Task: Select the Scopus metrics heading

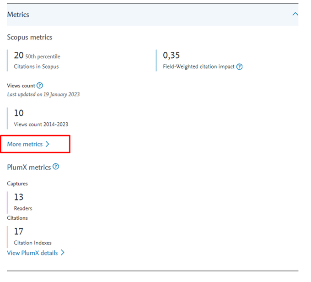Action: pos(30,37)
